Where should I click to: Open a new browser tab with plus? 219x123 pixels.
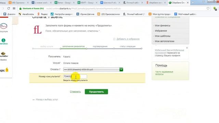[193, 3]
